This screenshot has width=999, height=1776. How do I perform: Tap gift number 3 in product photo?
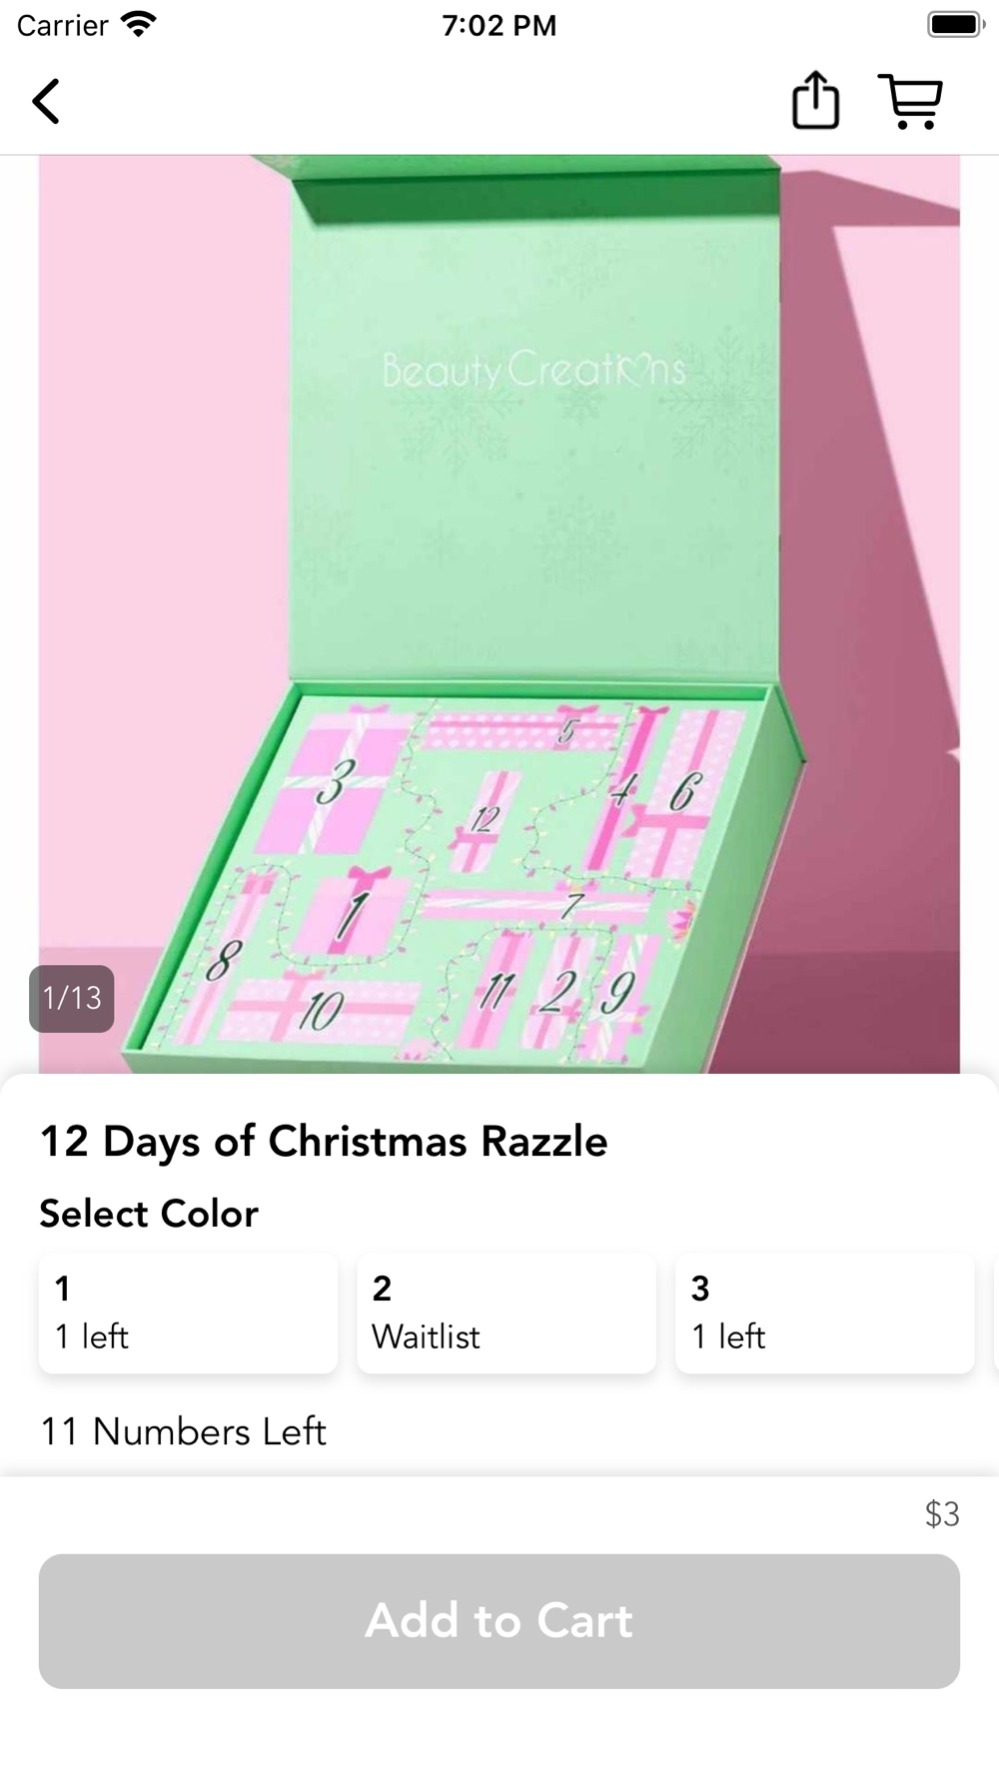pyautogui.click(x=331, y=782)
